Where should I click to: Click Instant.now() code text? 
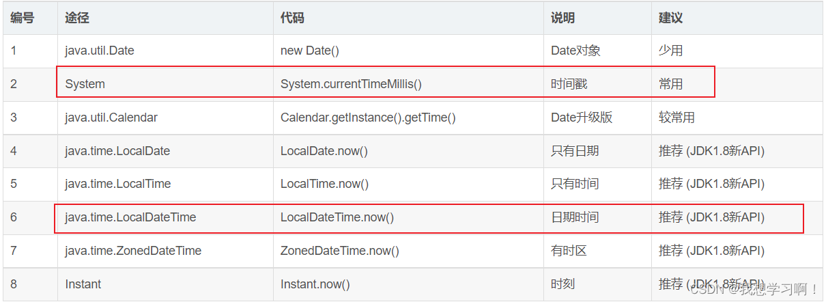pos(315,284)
